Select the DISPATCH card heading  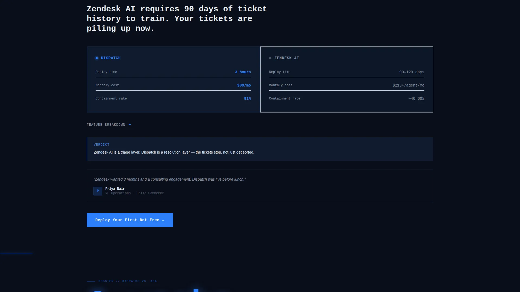pyautogui.click(x=111, y=58)
